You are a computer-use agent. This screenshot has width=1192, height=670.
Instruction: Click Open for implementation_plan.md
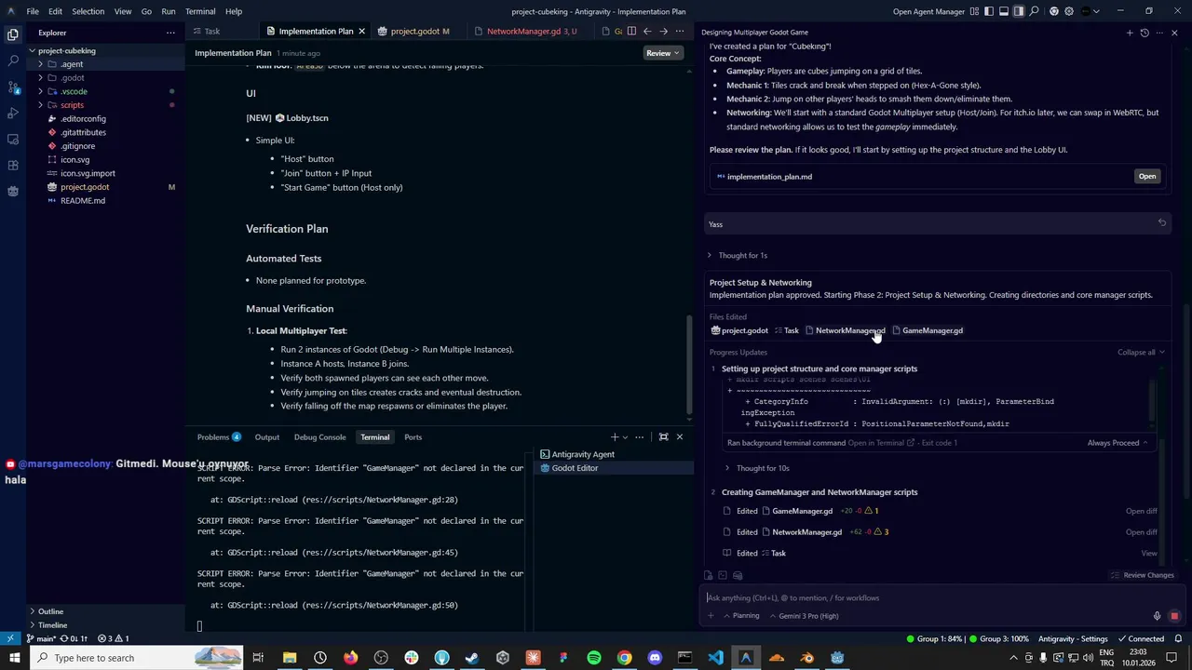(1147, 177)
